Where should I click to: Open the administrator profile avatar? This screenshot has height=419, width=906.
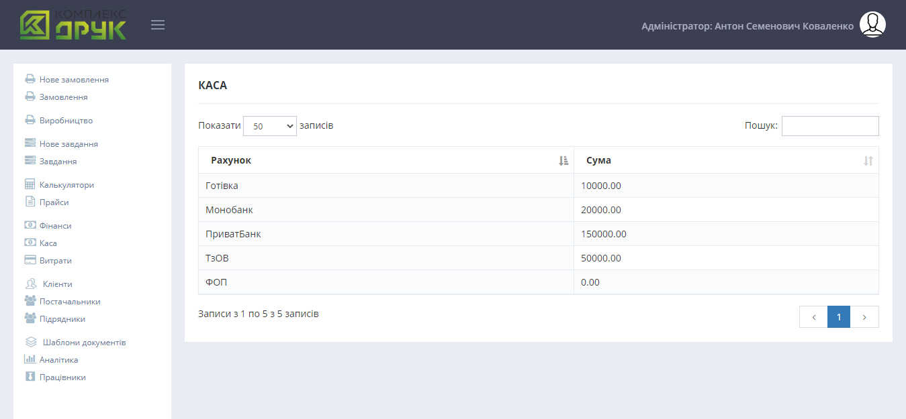click(x=872, y=25)
